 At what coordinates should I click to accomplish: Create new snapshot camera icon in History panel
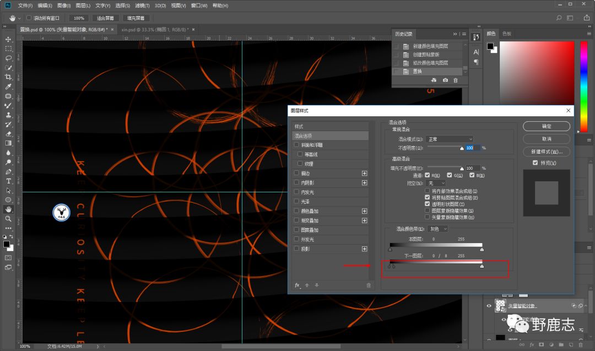[445, 80]
